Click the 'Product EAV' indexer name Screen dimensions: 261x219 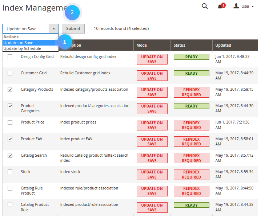32,139
